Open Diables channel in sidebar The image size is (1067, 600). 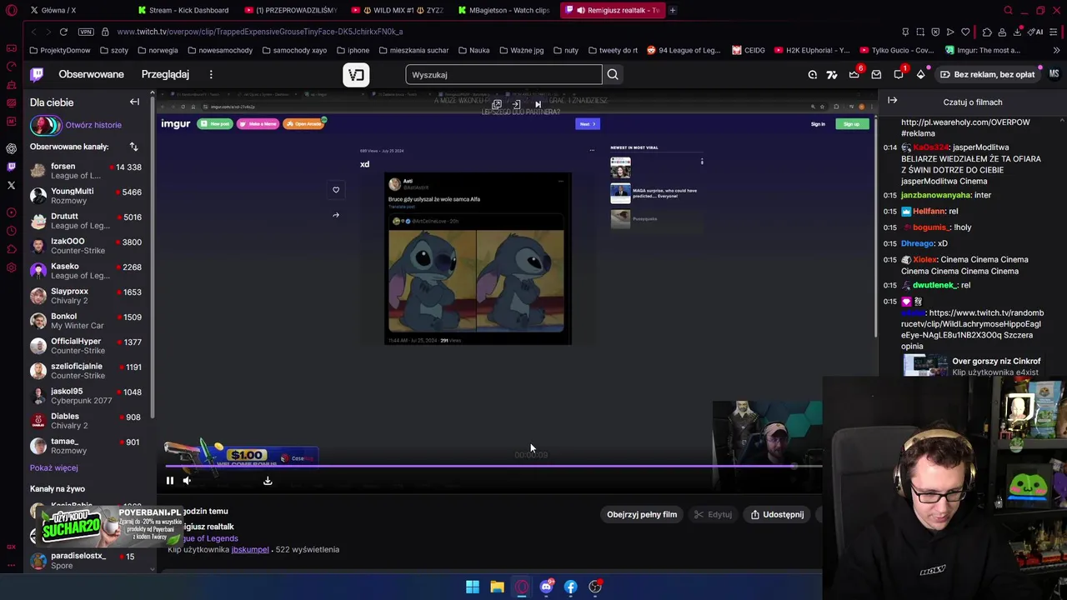(87, 421)
